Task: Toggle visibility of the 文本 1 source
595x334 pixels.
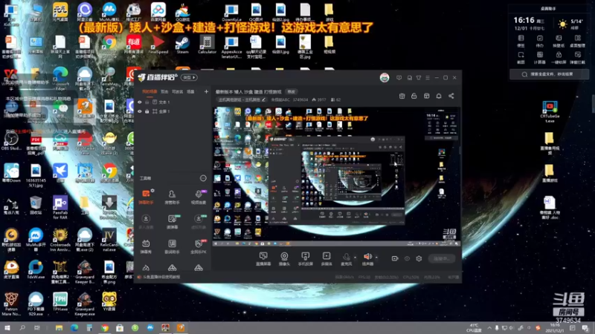Action: pyautogui.click(x=140, y=102)
